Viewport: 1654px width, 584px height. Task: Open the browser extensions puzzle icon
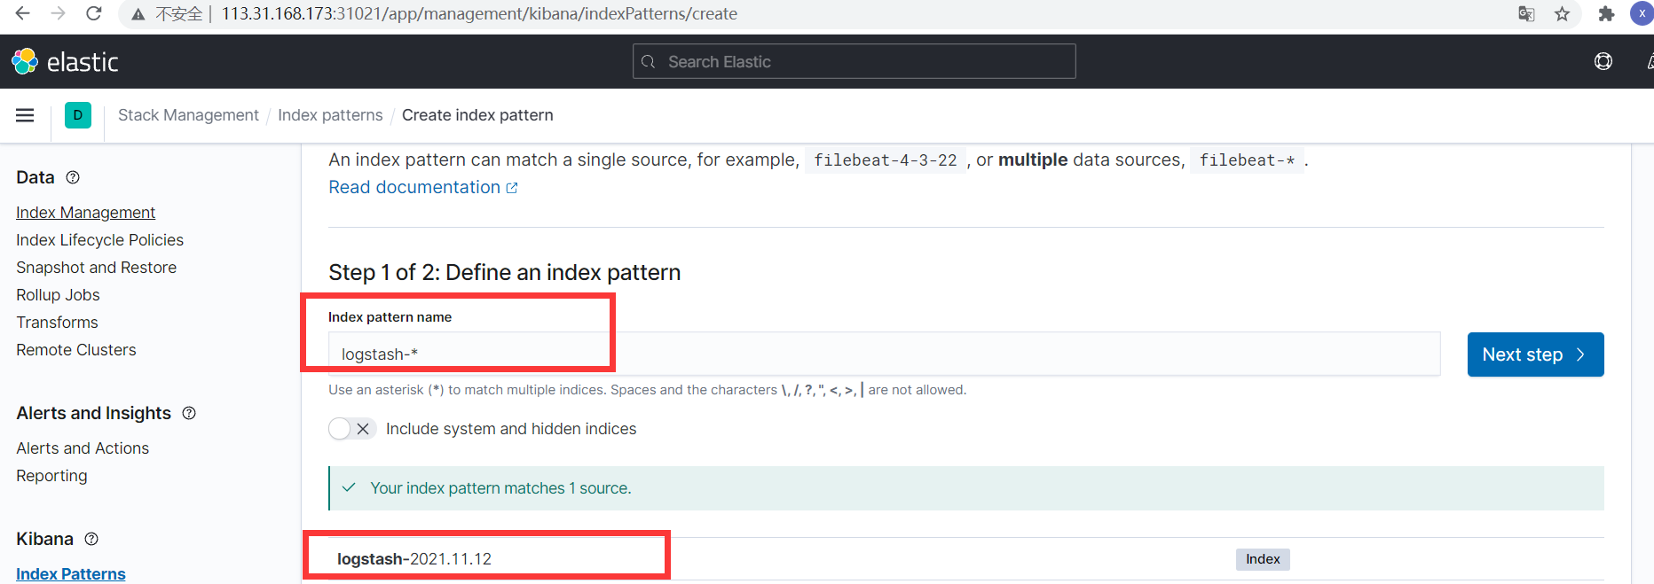pos(1606,13)
